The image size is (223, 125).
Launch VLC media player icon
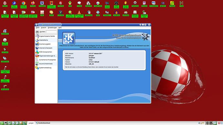(x=79, y=14)
